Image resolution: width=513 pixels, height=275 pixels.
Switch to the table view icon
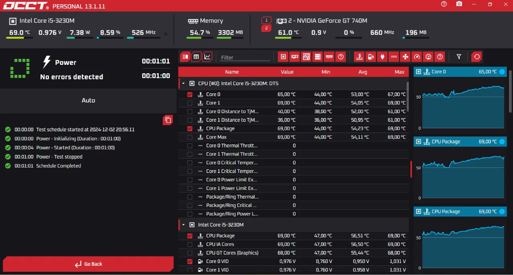[196, 57]
